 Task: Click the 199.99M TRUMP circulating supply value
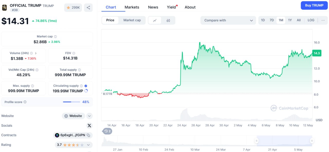point(68,91)
